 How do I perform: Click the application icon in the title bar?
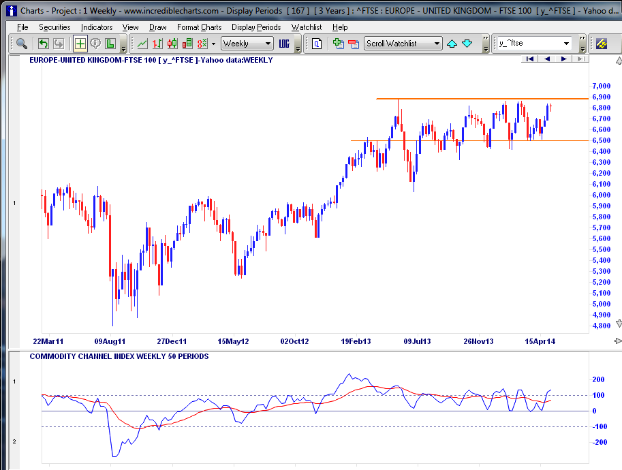[12, 11]
